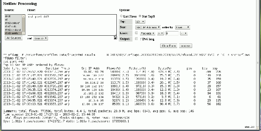Click the Source list scroll-up arrow

[23, 16]
